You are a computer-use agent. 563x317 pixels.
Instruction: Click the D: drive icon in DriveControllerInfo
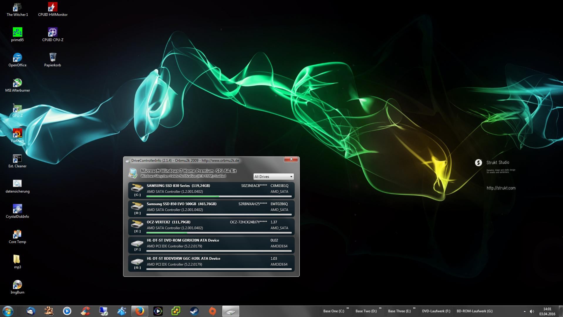coord(137,206)
